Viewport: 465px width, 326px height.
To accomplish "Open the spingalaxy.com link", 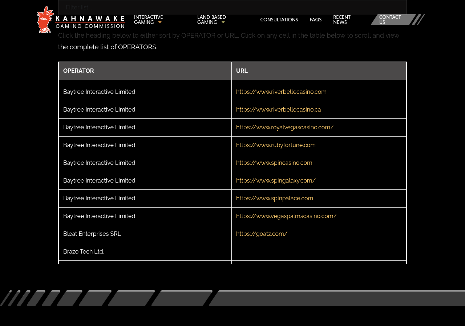I will 276,181.
